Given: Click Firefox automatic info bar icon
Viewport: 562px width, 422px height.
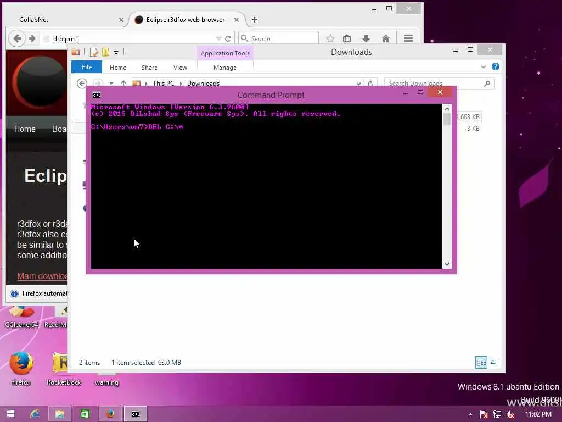Looking at the screenshot, I should point(14,293).
